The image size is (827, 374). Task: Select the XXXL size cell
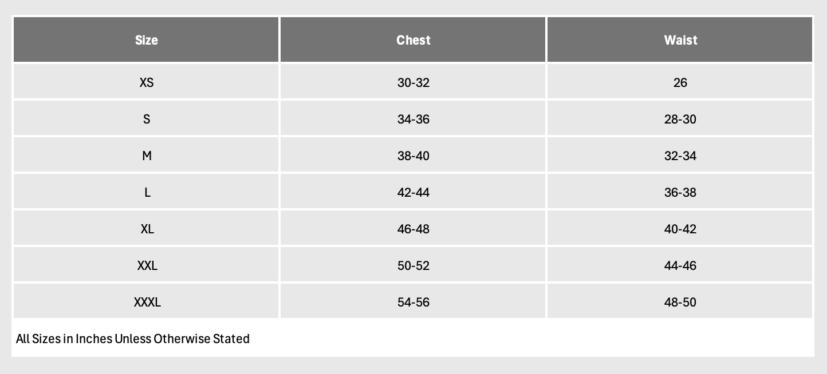(x=147, y=302)
